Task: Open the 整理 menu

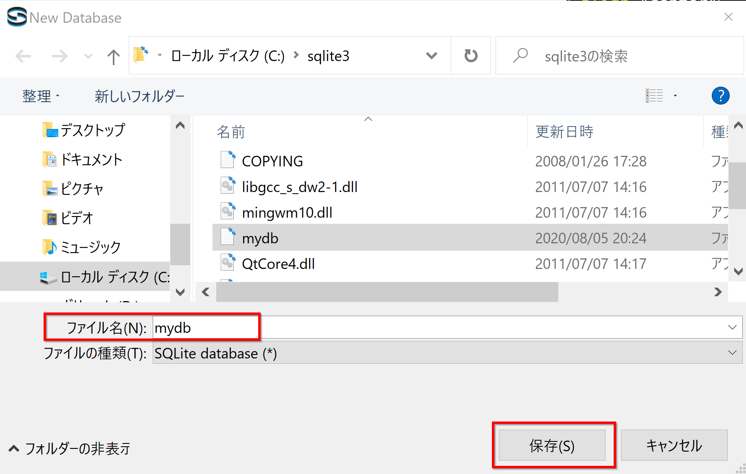Action: click(40, 96)
